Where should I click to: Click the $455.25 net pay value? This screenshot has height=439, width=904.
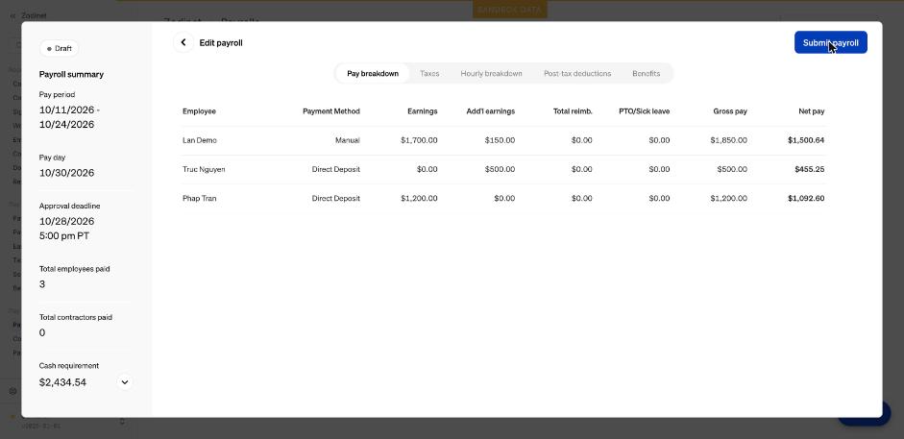pyautogui.click(x=810, y=169)
